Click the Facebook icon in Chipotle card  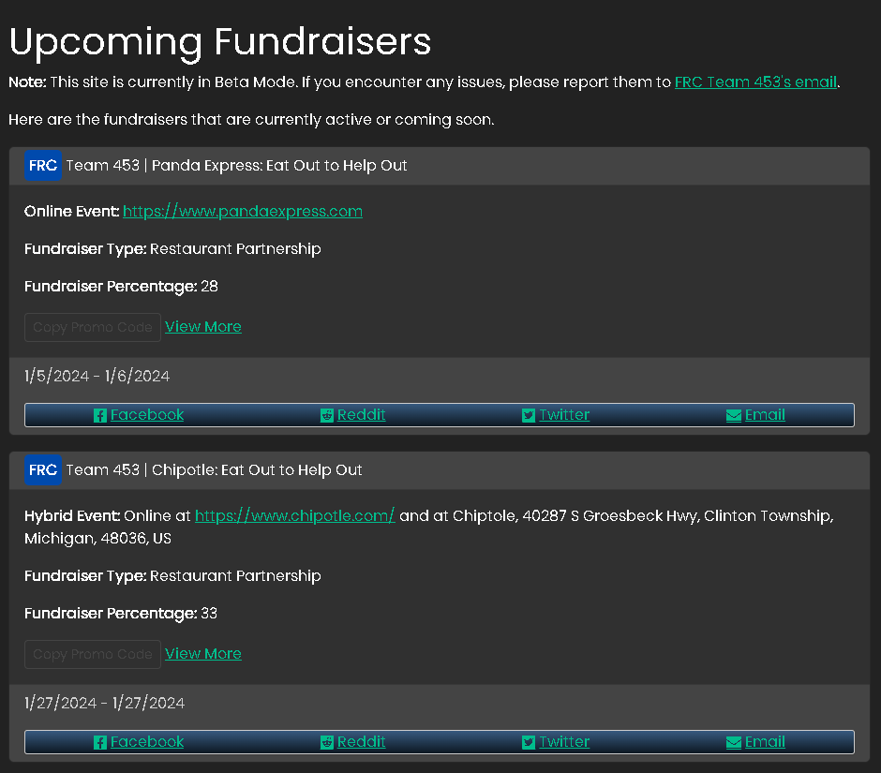click(100, 743)
